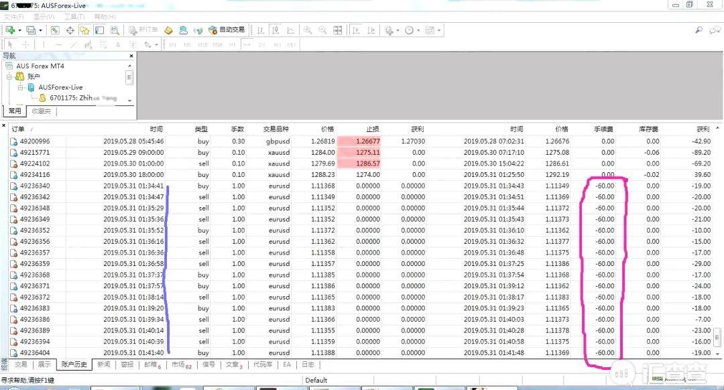
Task: Click the zoom out magnifier icon
Action: 322,30
